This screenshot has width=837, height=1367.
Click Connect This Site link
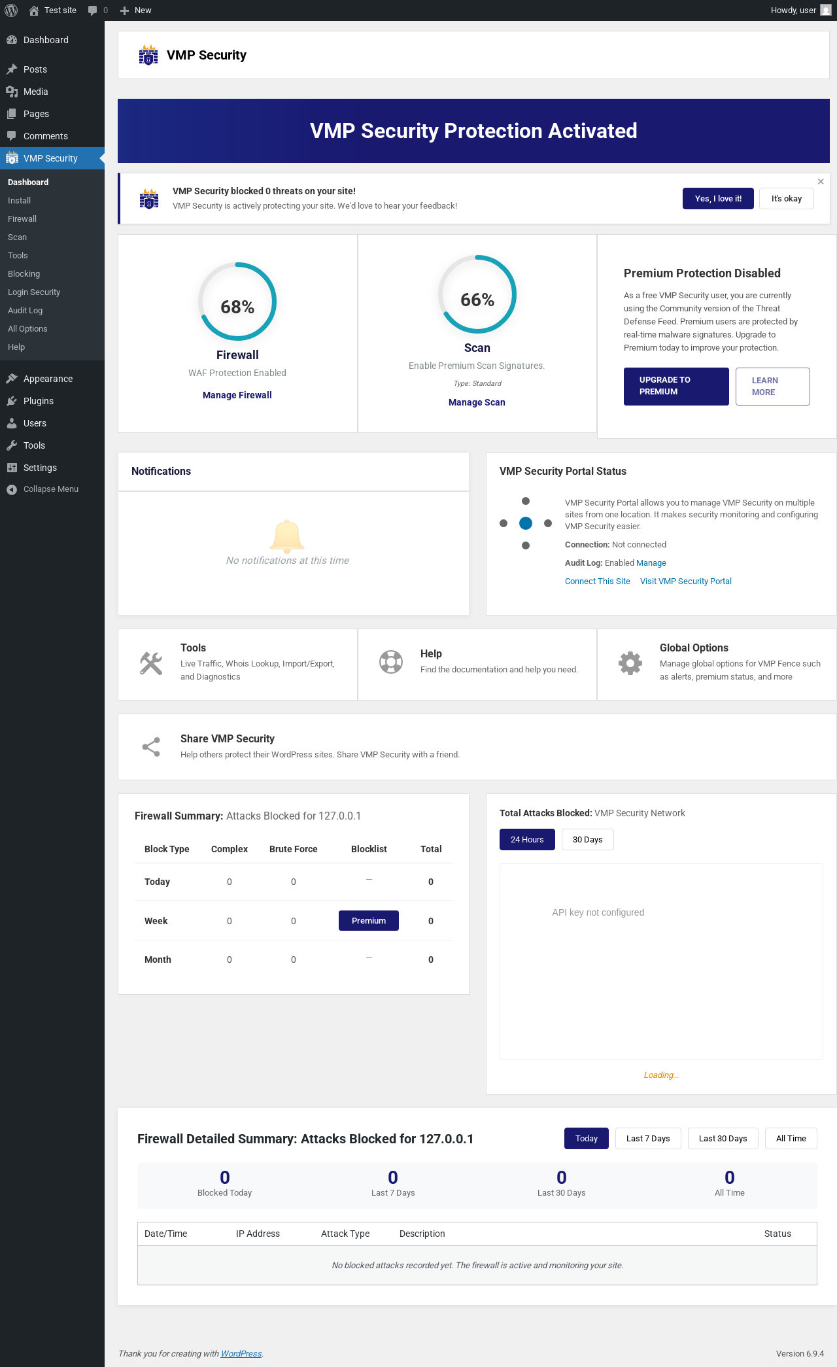pyautogui.click(x=598, y=581)
